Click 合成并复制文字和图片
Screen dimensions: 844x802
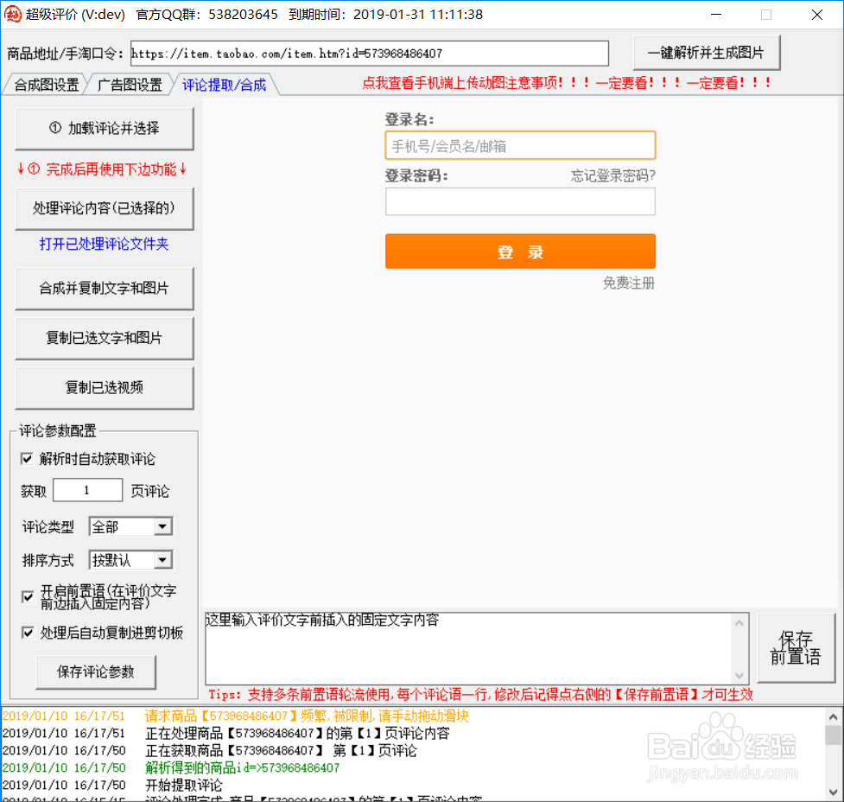point(104,289)
